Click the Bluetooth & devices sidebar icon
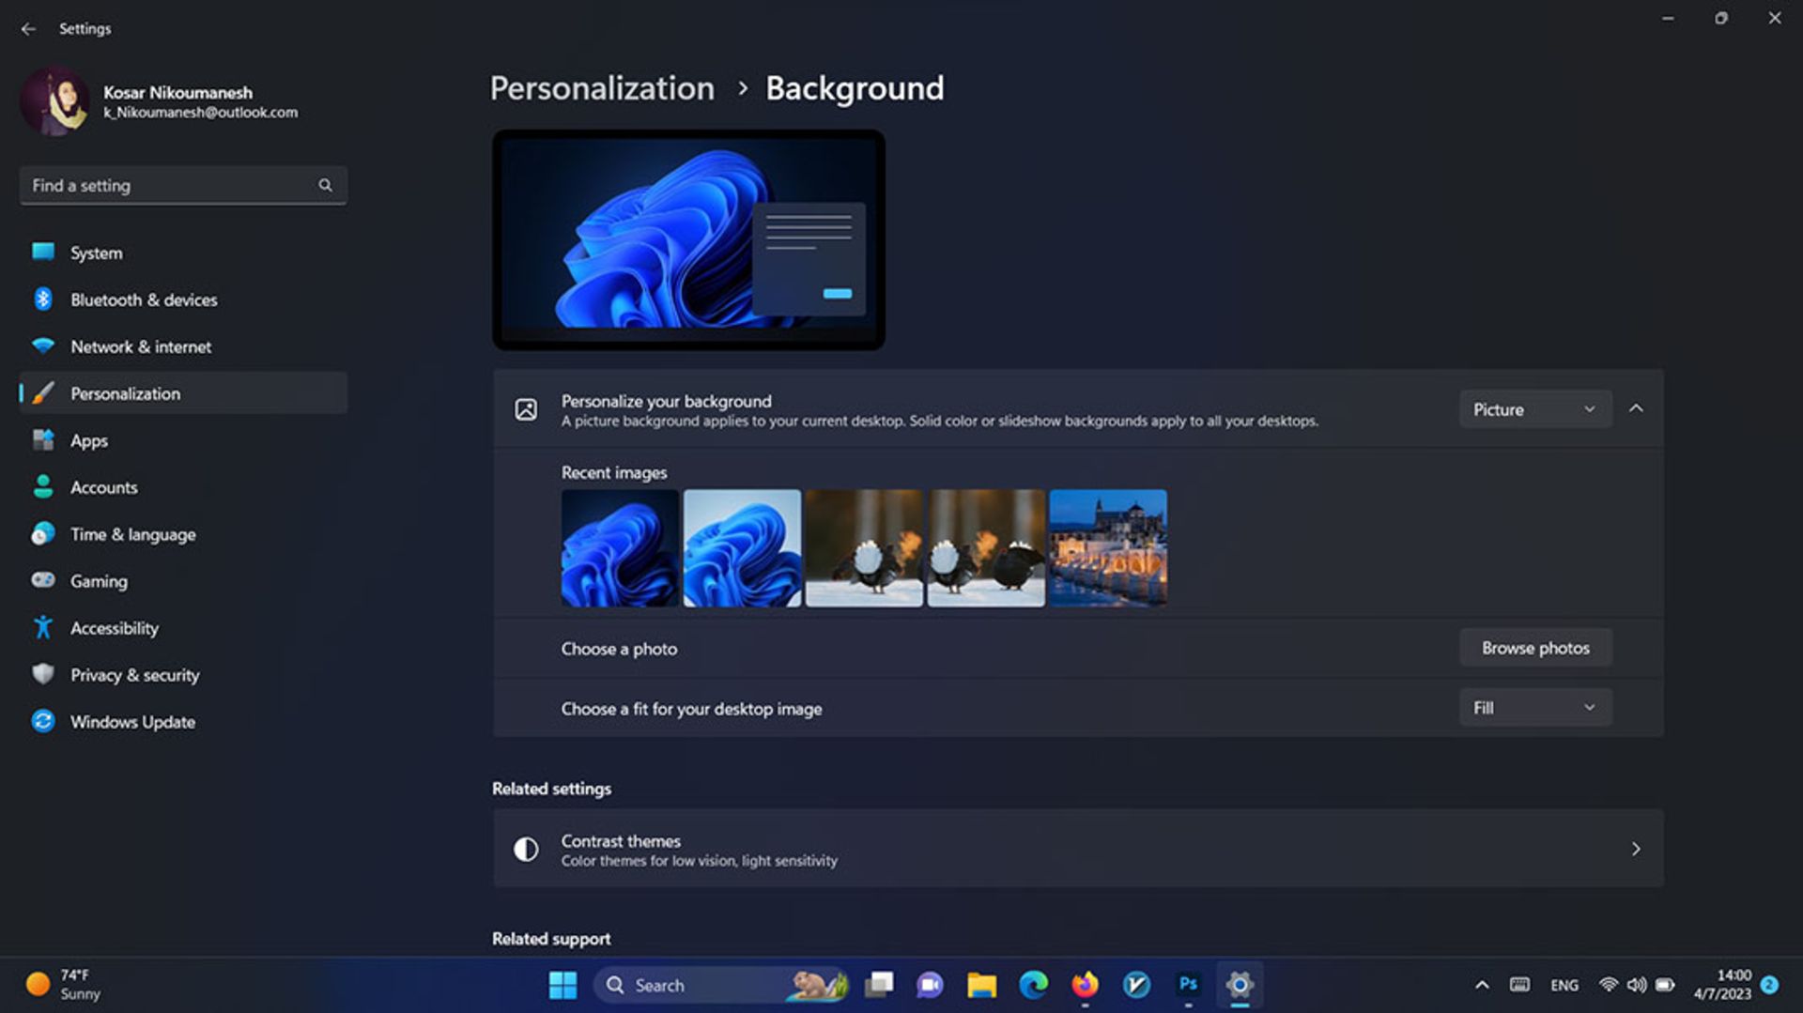 pyautogui.click(x=43, y=299)
